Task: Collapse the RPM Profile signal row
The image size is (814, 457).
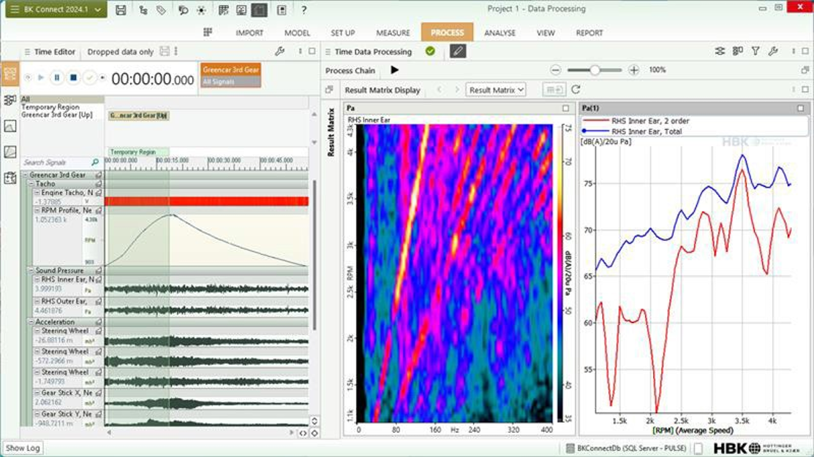Action: pos(37,210)
